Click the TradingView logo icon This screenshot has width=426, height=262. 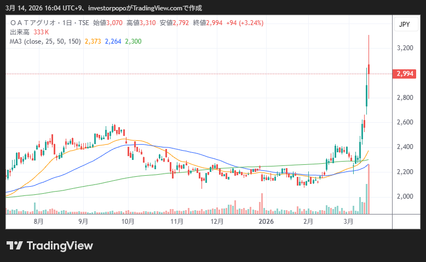point(14,246)
